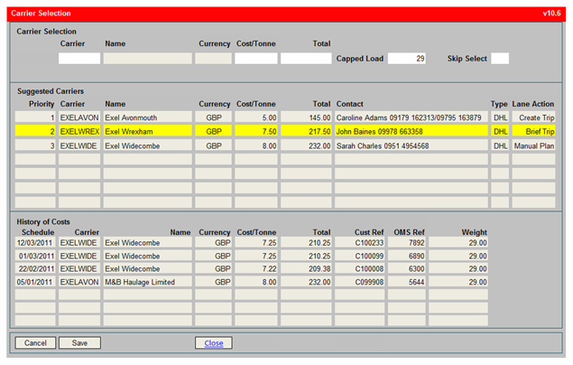This screenshot has width=573, height=365.
Task: Click customer reference C100099
Action: click(x=359, y=256)
